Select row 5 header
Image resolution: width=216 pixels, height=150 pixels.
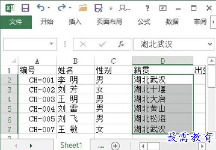9,109
